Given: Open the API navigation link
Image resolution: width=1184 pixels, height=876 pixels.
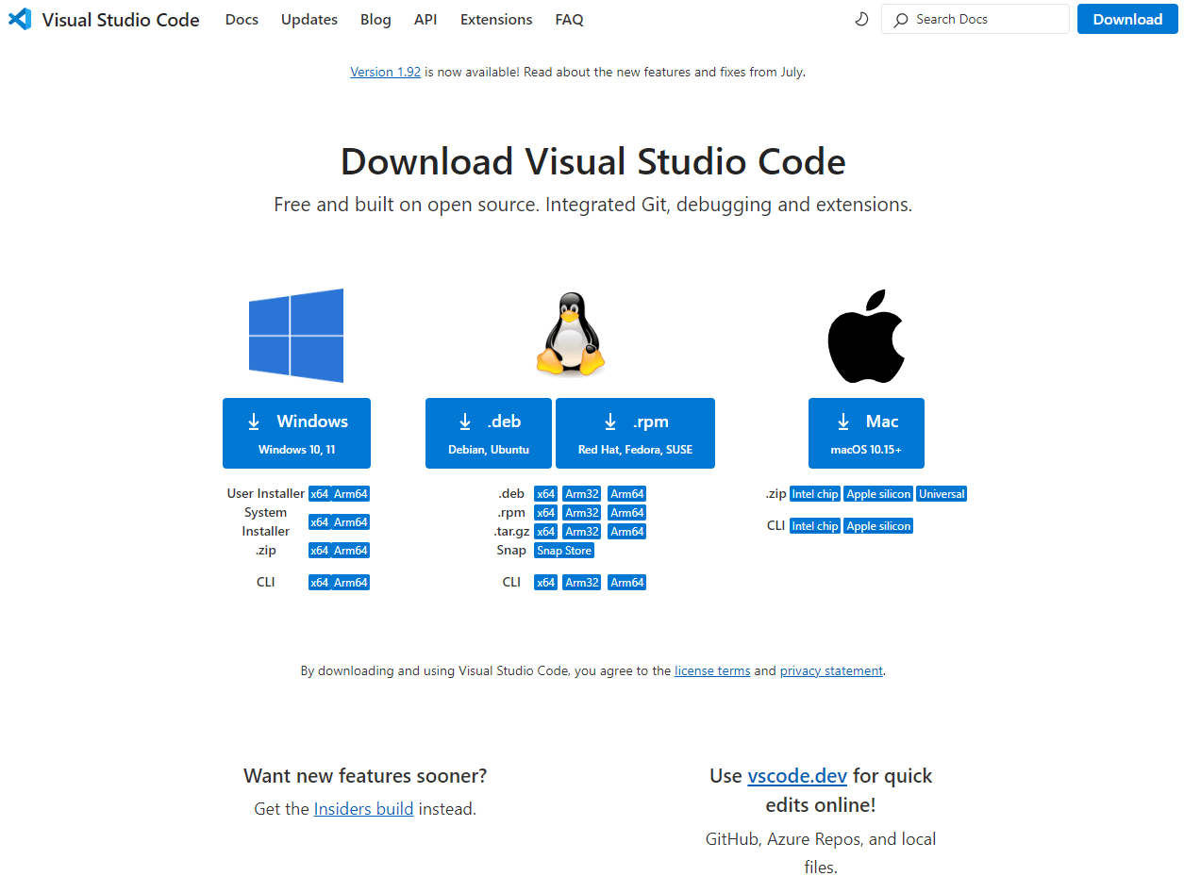Looking at the screenshot, I should (x=425, y=19).
